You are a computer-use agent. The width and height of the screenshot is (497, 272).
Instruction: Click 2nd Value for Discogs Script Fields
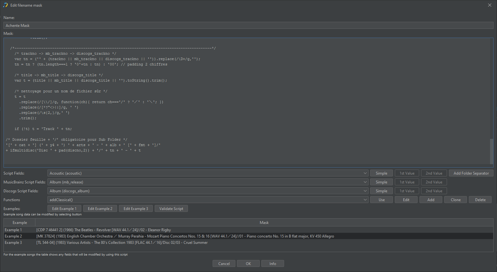point(434,191)
